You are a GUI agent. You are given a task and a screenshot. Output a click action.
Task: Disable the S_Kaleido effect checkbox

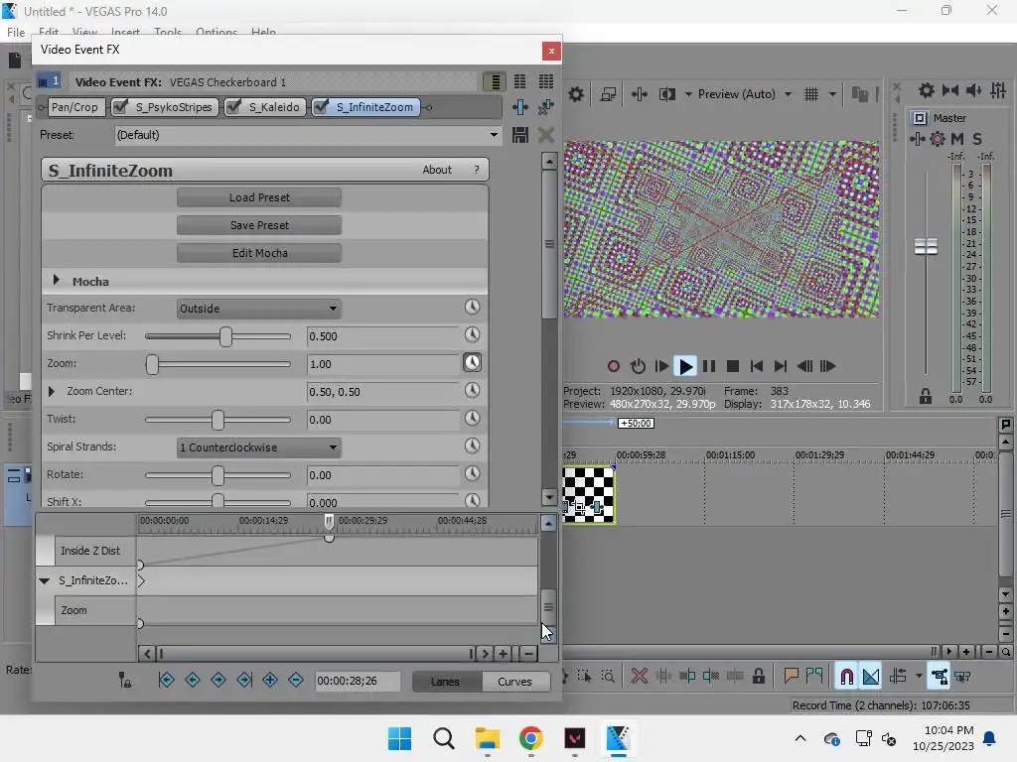[x=233, y=107]
